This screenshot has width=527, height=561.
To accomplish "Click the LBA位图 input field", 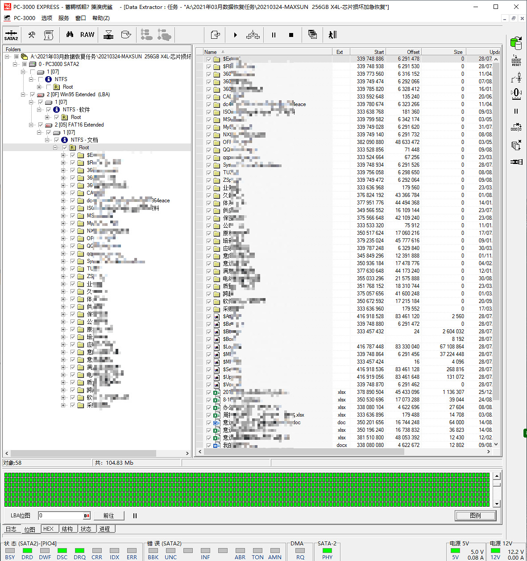I will [61, 516].
